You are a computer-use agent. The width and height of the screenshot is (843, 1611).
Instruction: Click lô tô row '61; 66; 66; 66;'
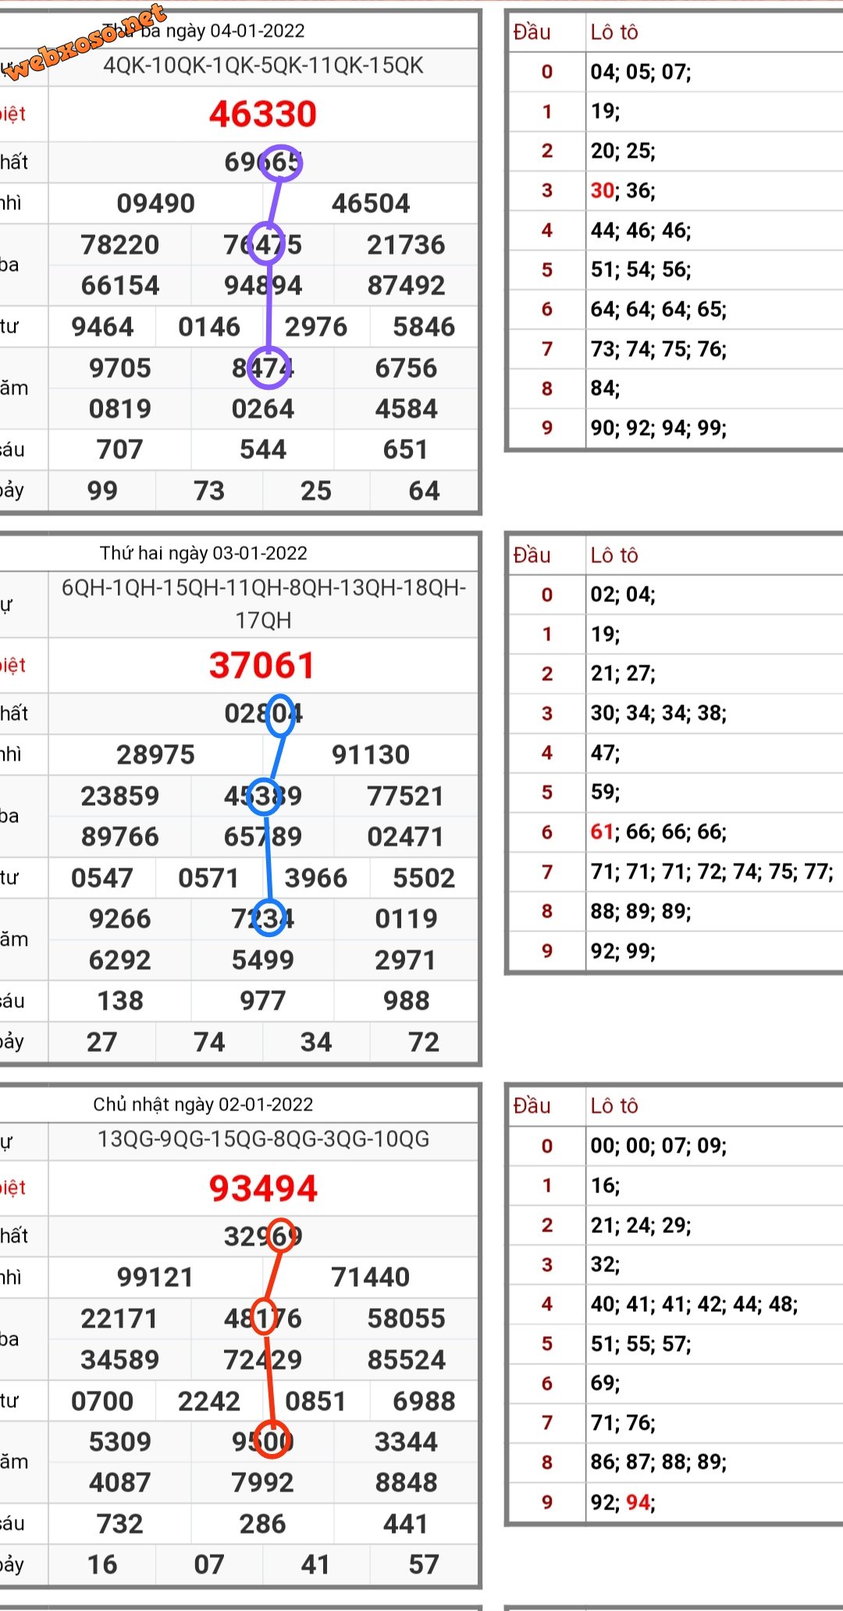[658, 832]
